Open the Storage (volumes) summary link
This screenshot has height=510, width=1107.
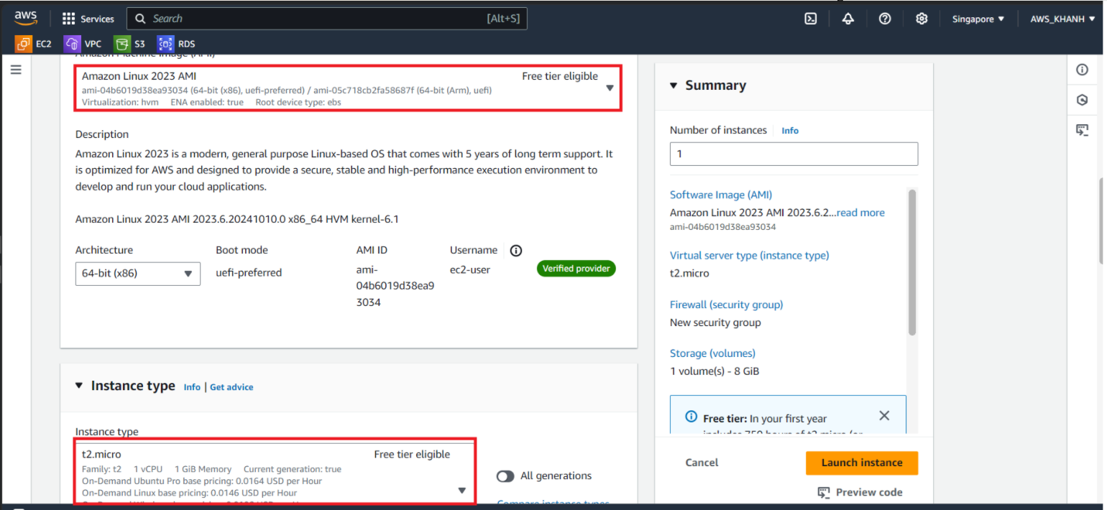(x=712, y=353)
